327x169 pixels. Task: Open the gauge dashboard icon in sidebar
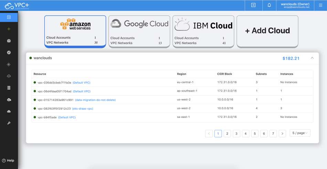tap(9, 41)
